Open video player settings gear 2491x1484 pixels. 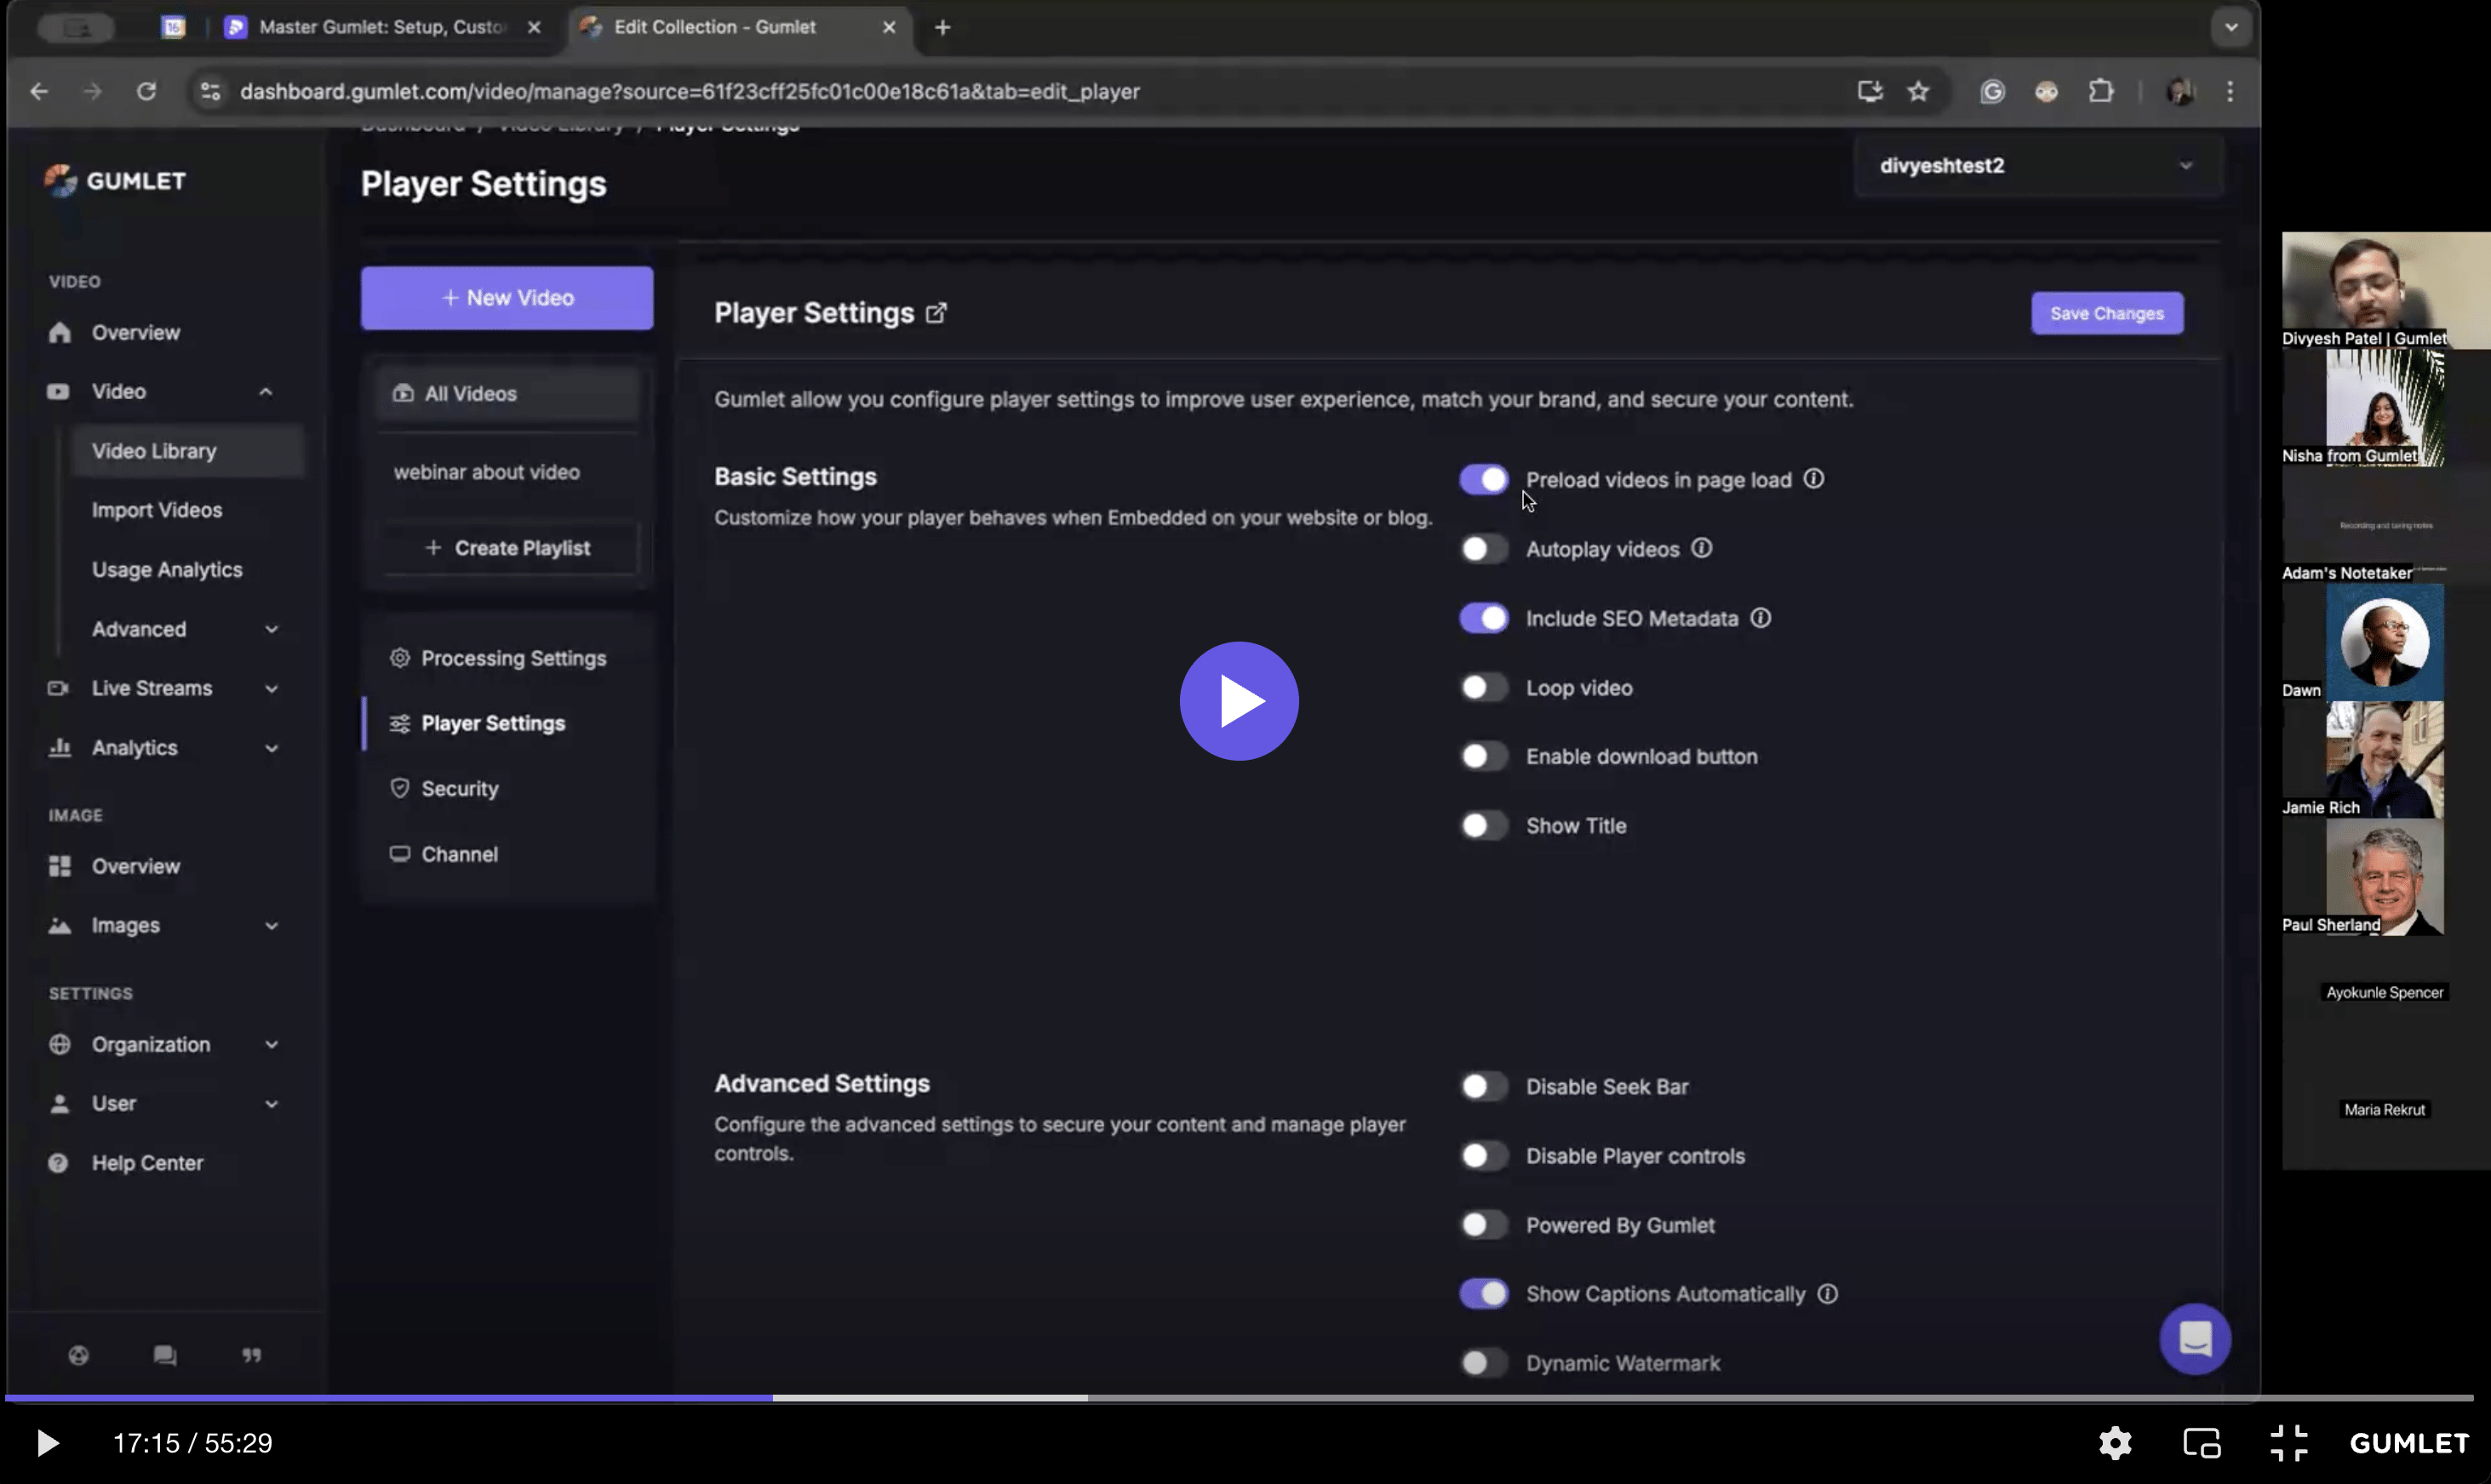pyautogui.click(x=2115, y=1443)
